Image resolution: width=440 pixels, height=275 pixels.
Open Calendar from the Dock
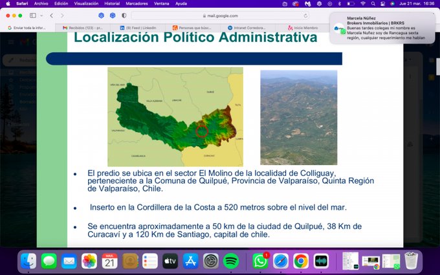(x=109, y=261)
